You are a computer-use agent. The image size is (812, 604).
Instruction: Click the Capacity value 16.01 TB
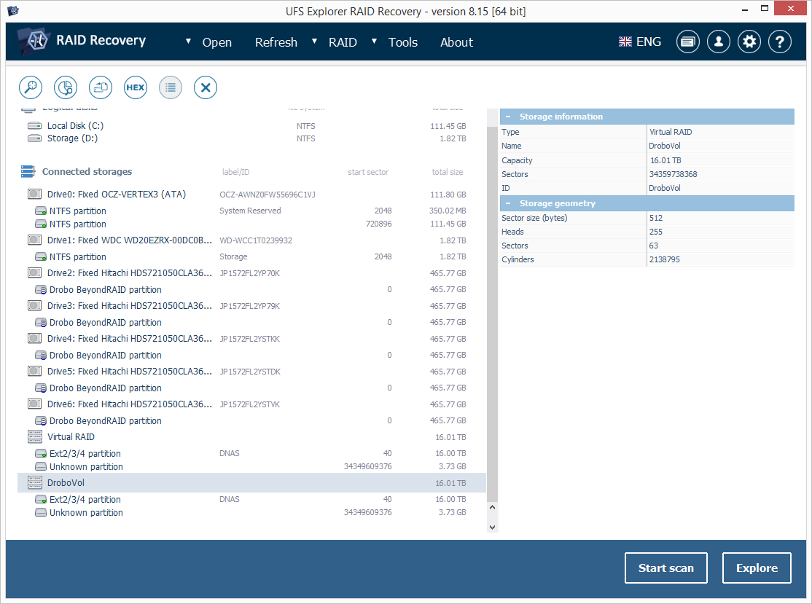(665, 160)
